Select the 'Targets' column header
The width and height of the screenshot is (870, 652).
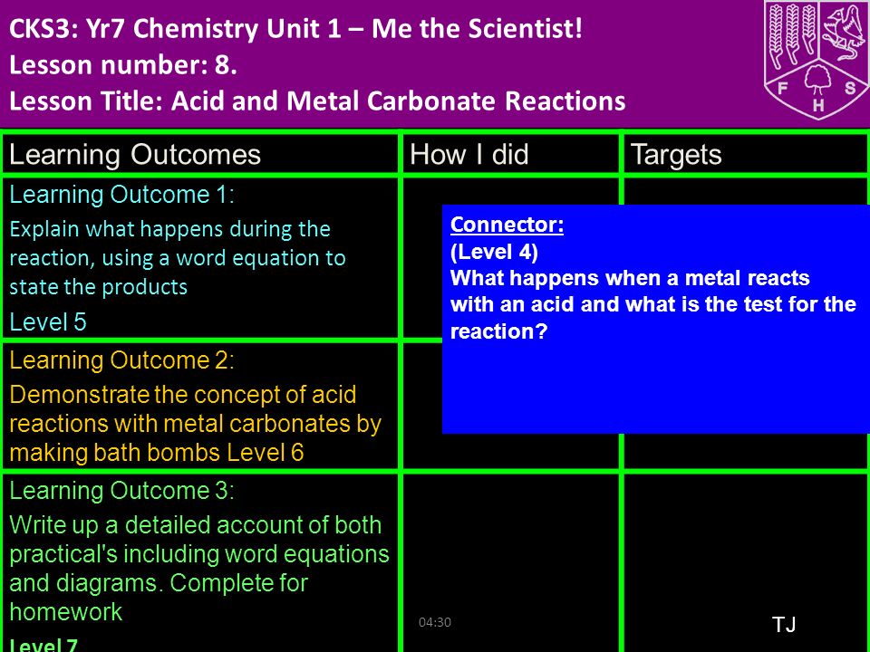pyautogui.click(x=676, y=154)
